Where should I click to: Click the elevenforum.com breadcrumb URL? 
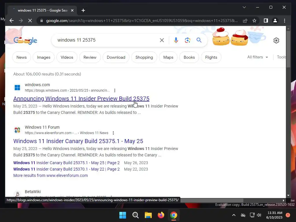click(x=66, y=133)
